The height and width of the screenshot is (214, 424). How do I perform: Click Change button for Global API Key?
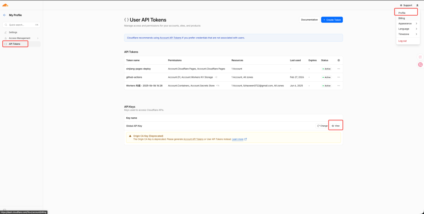pyautogui.click(x=322, y=126)
